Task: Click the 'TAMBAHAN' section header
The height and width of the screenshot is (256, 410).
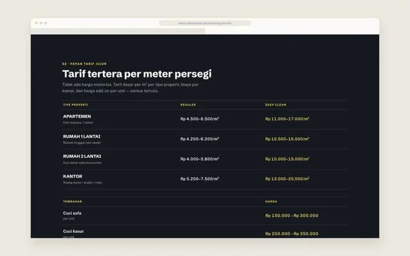Action: [x=72, y=202]
